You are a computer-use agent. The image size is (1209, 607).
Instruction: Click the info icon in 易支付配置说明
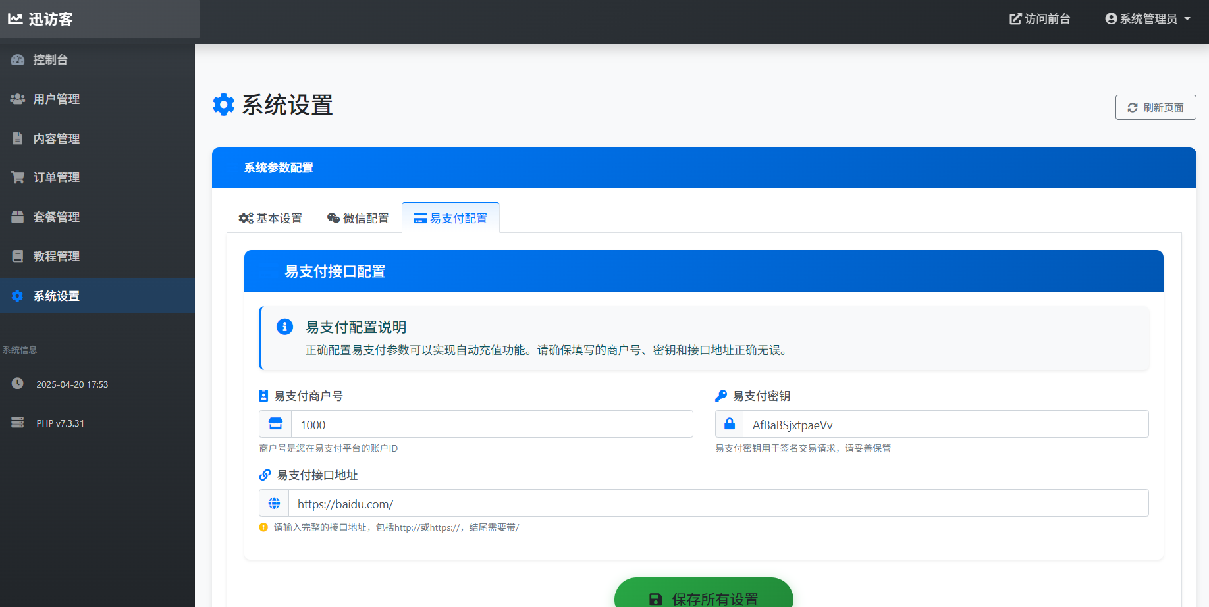(x=284, y=327)
